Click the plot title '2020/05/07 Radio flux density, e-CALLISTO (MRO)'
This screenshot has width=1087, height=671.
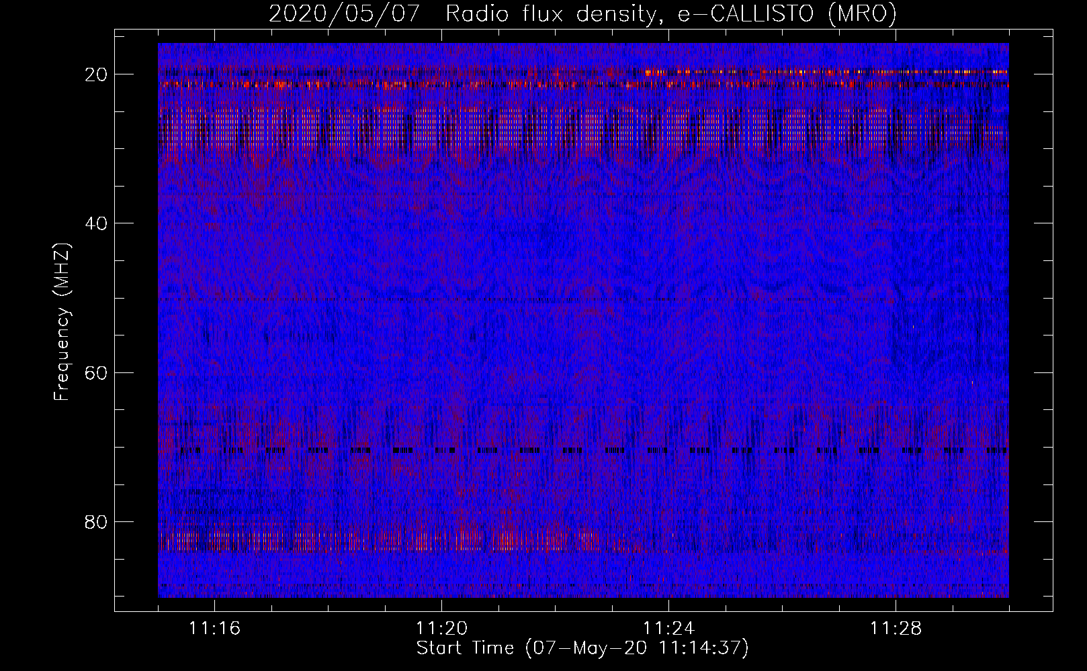(x=582, y=14)
